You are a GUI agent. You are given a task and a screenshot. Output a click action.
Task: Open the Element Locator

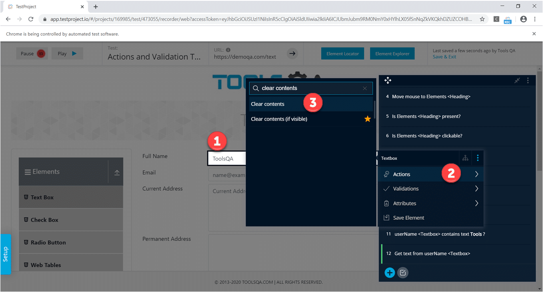(x=342, y=54)
